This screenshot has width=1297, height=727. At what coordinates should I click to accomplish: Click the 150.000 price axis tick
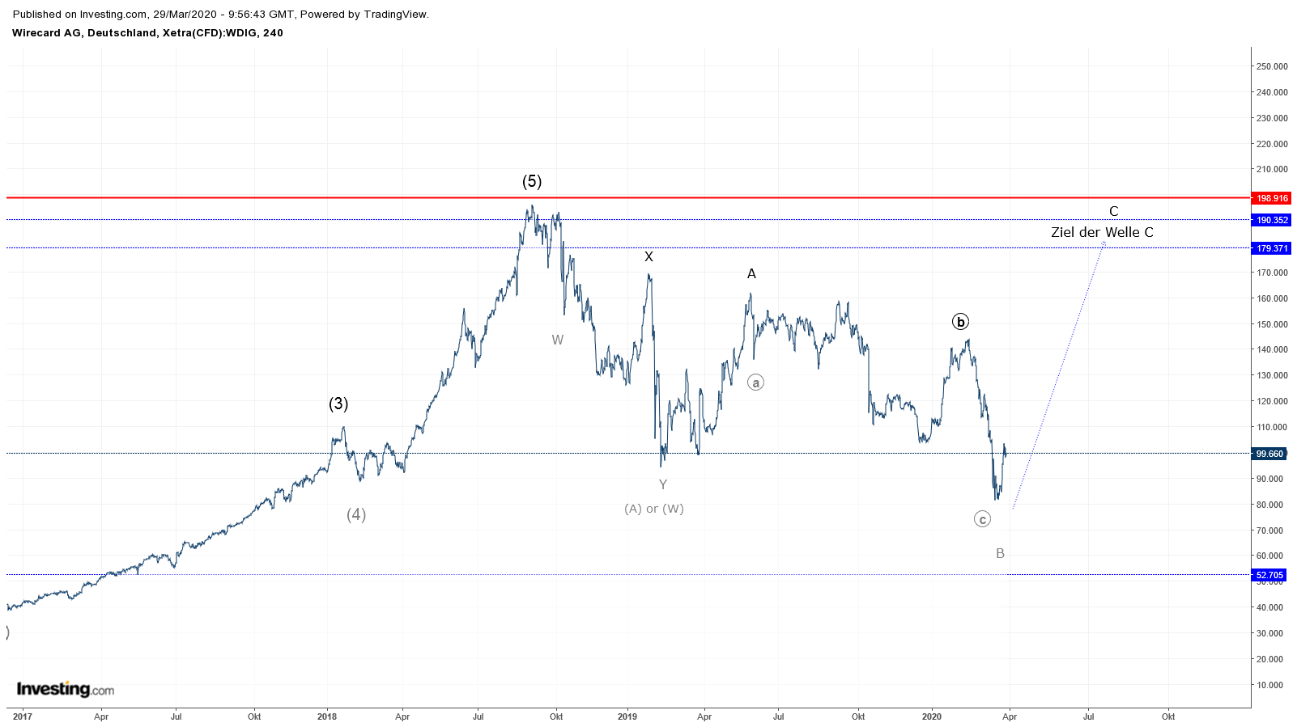click(1272, 324)
